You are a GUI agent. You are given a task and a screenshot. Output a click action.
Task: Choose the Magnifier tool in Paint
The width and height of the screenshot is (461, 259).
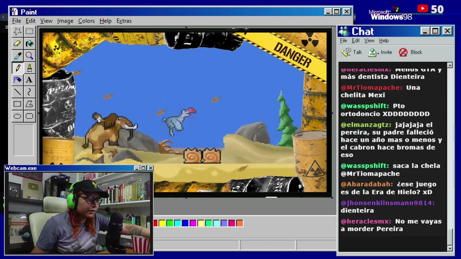pos(29,56)
